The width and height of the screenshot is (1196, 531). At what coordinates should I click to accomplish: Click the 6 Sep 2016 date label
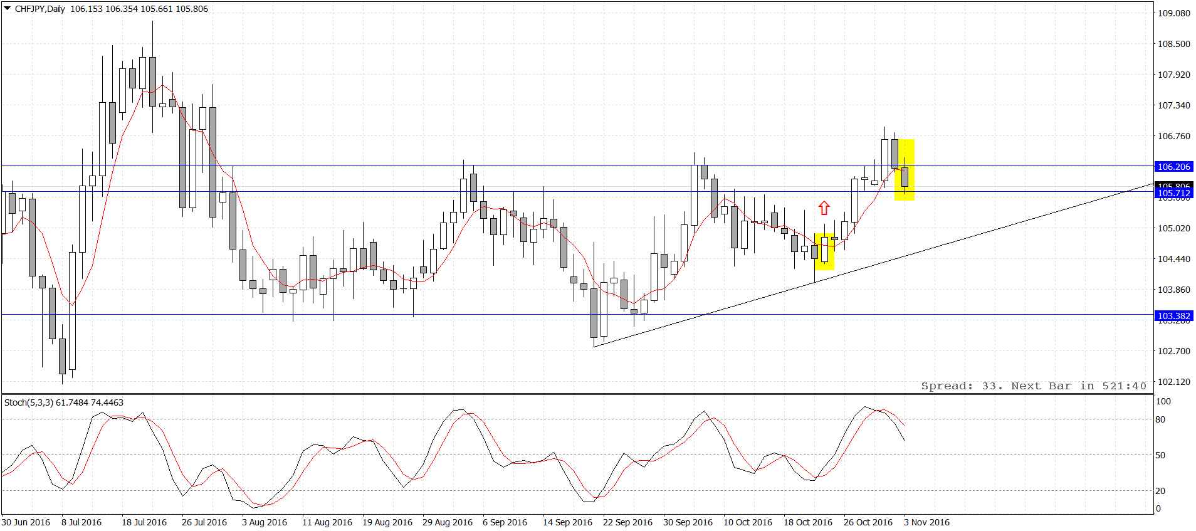pyautogui.click(x=505, y=522)
